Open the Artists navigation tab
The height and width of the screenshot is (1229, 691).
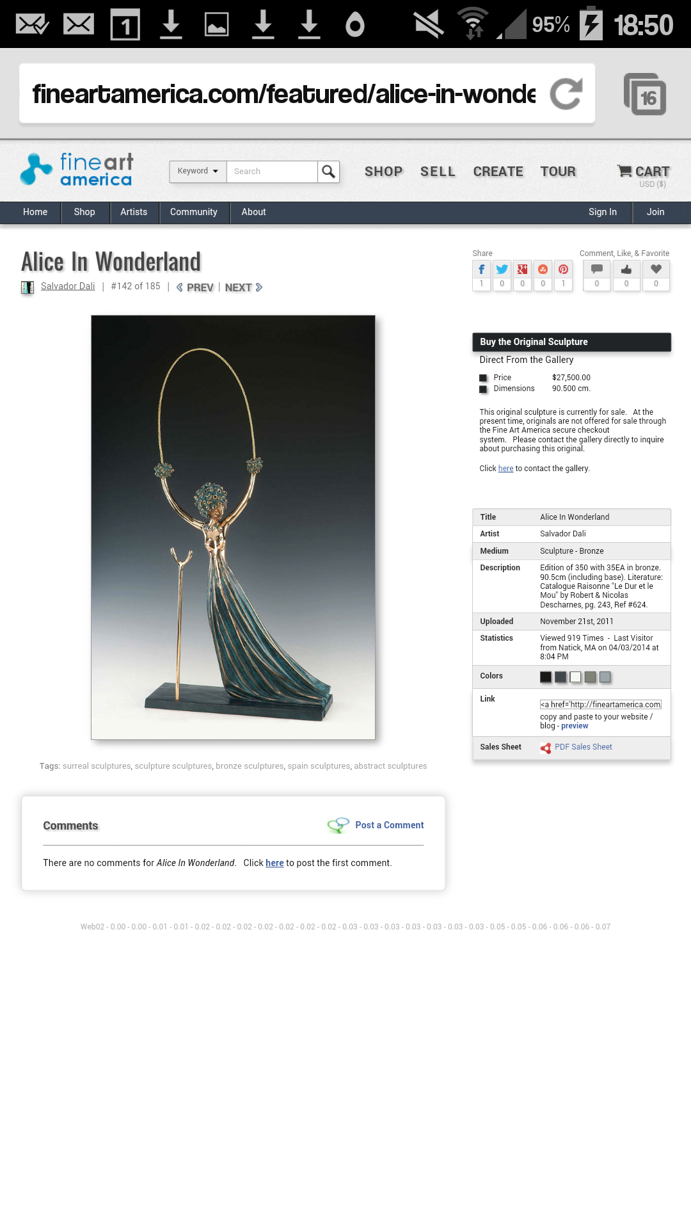pos(134,212)
